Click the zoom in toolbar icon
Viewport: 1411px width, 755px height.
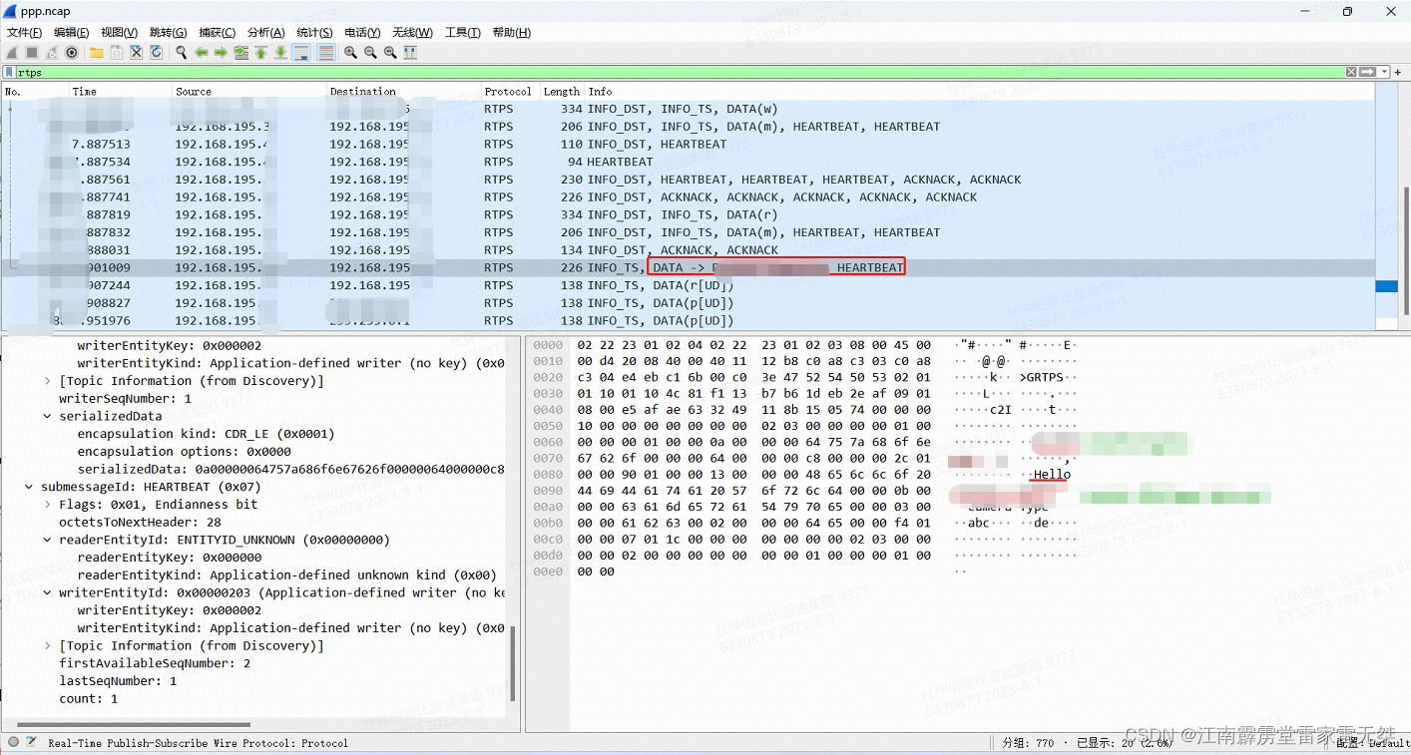click(350, 52)
